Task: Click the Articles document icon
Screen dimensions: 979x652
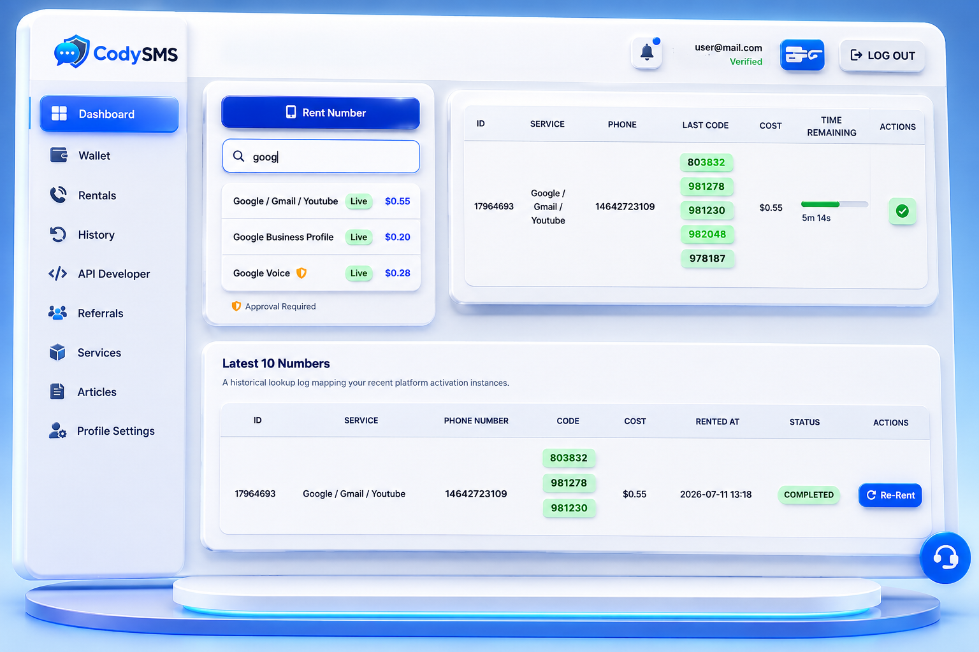Action: point(57,392)
